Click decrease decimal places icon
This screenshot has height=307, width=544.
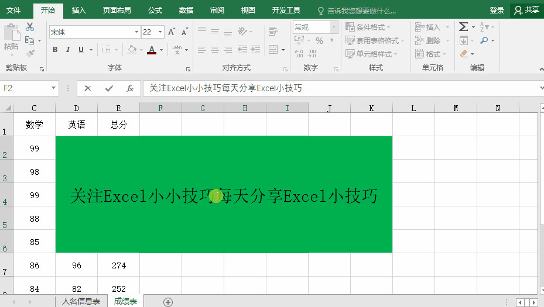pos(312,53)
